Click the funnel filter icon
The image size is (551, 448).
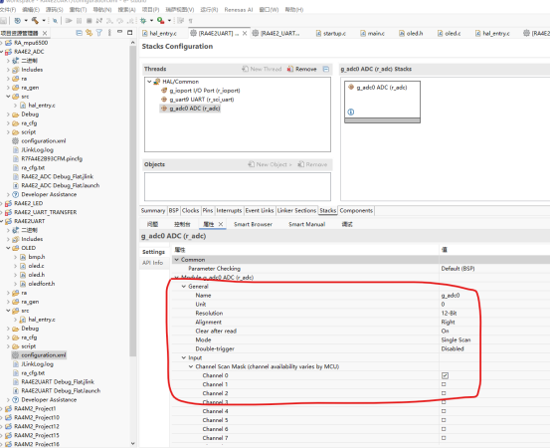pos(99,33)
